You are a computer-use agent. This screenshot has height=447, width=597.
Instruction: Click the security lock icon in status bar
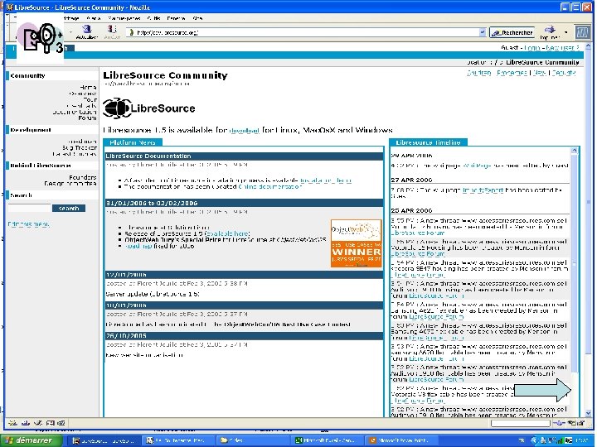pyautogui.click(x=581, y=422)
